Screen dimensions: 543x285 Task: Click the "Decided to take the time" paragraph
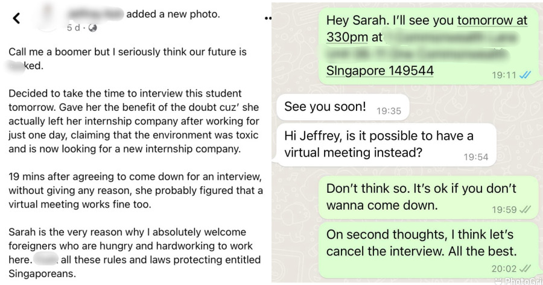[134, 121]
